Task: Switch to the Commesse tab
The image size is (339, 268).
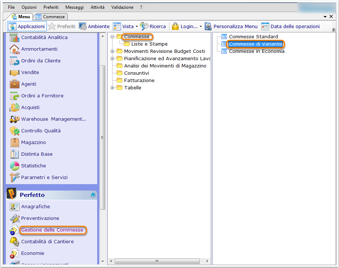Action: (x=51, y=17)
